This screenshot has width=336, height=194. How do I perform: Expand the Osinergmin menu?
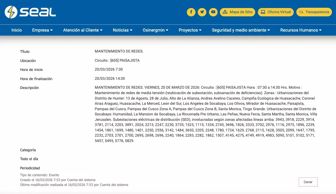pos(155,30)
